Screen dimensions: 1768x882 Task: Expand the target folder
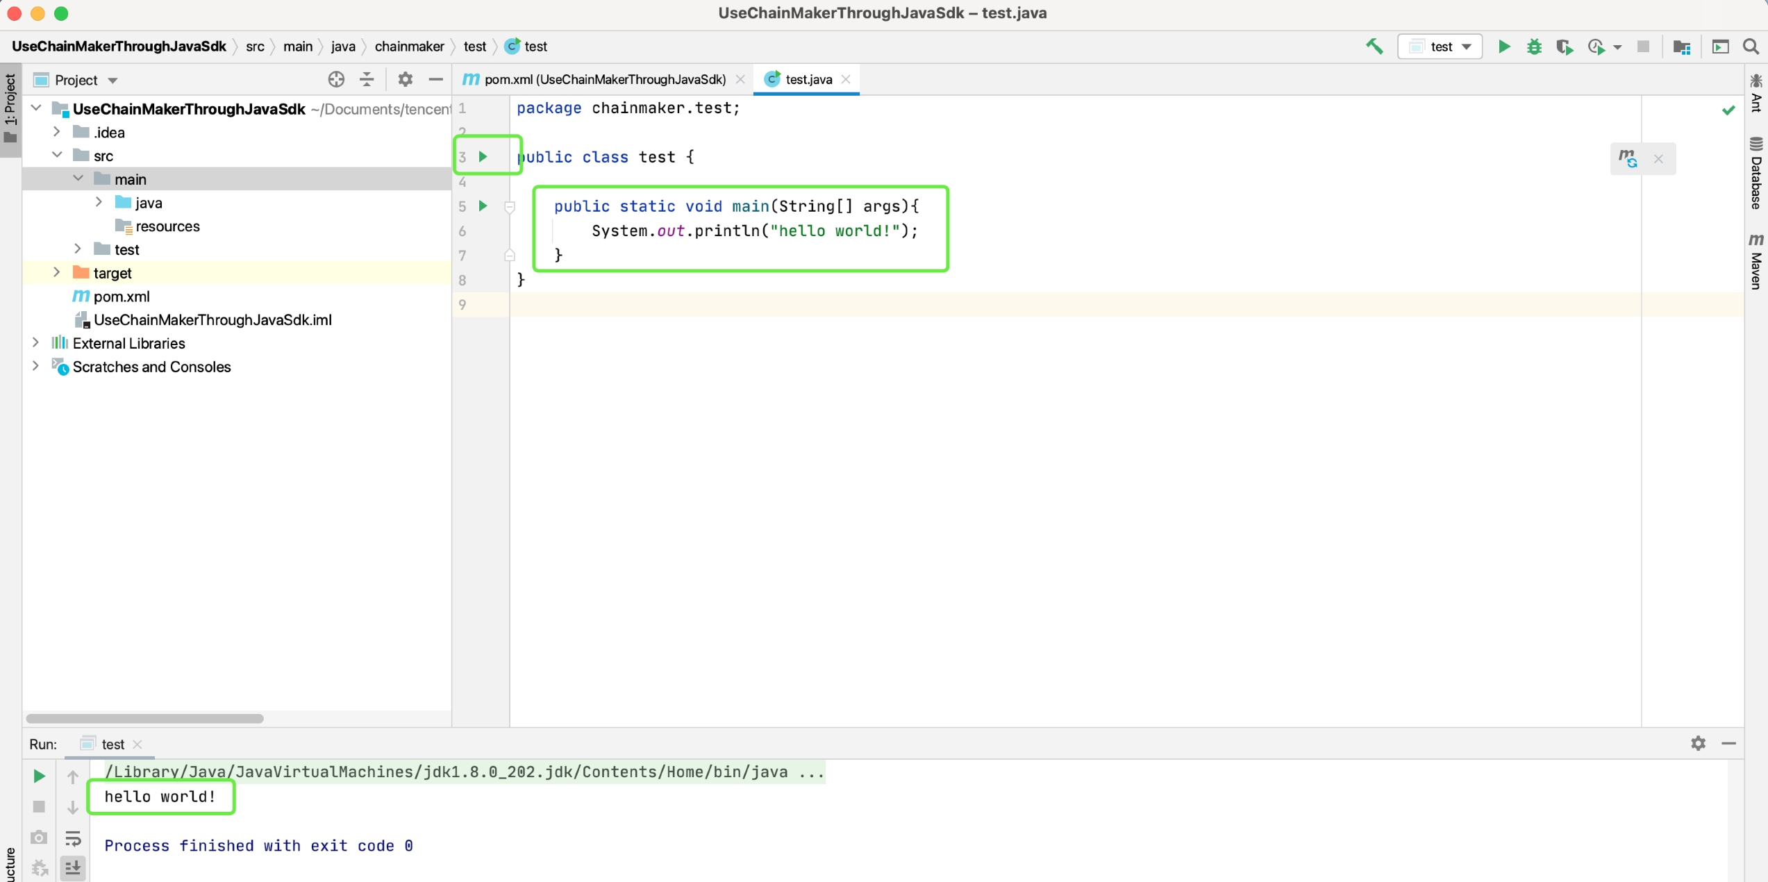tap(57, 273)
